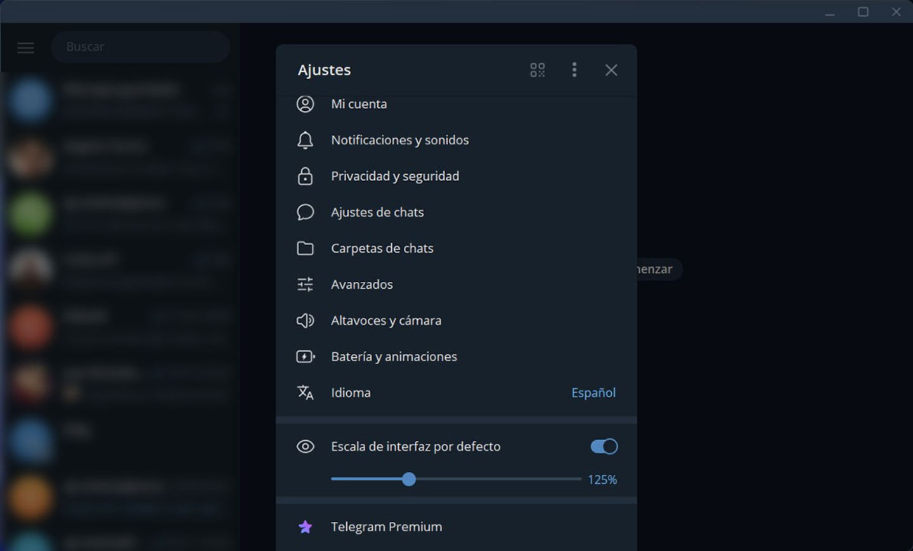The height and width of the screenshot is (551, 913).
Task: Open Notificaciones y sonidos
Action: click(x=456, y=140)
